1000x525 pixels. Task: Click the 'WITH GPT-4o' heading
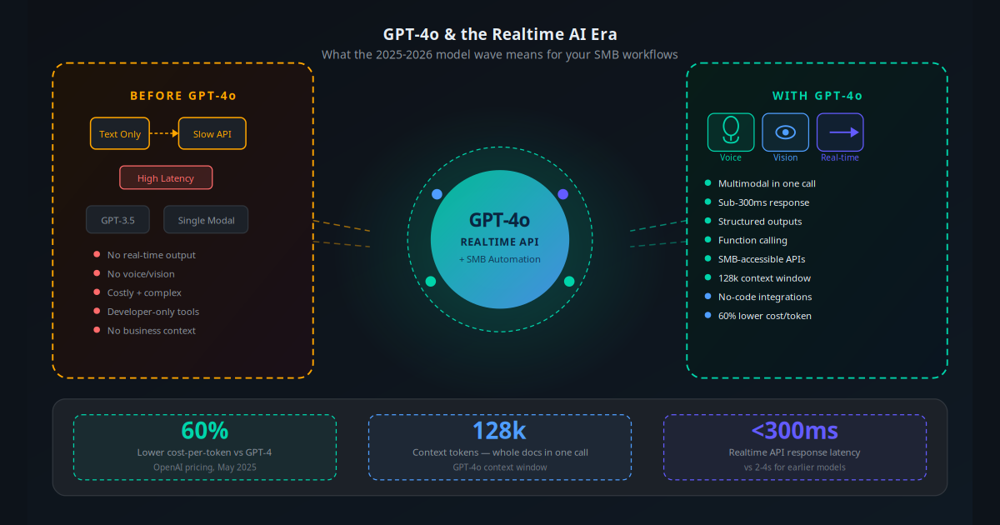(x=817, y=96)
